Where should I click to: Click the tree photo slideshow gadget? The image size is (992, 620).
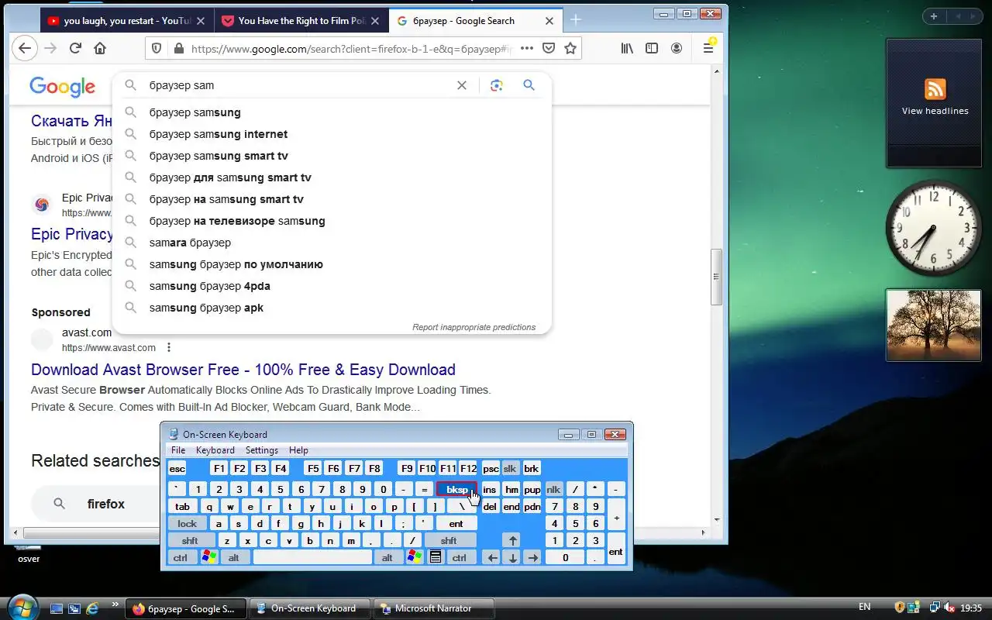(934, 325)
